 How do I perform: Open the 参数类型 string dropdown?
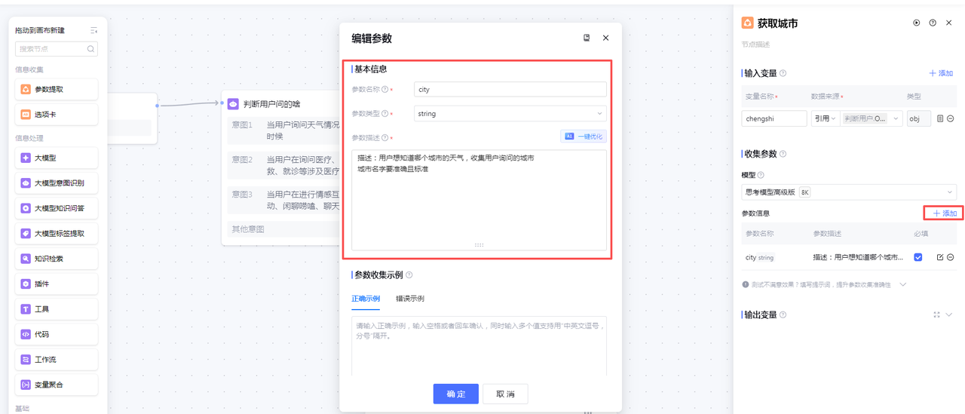[x=510, y=114]
